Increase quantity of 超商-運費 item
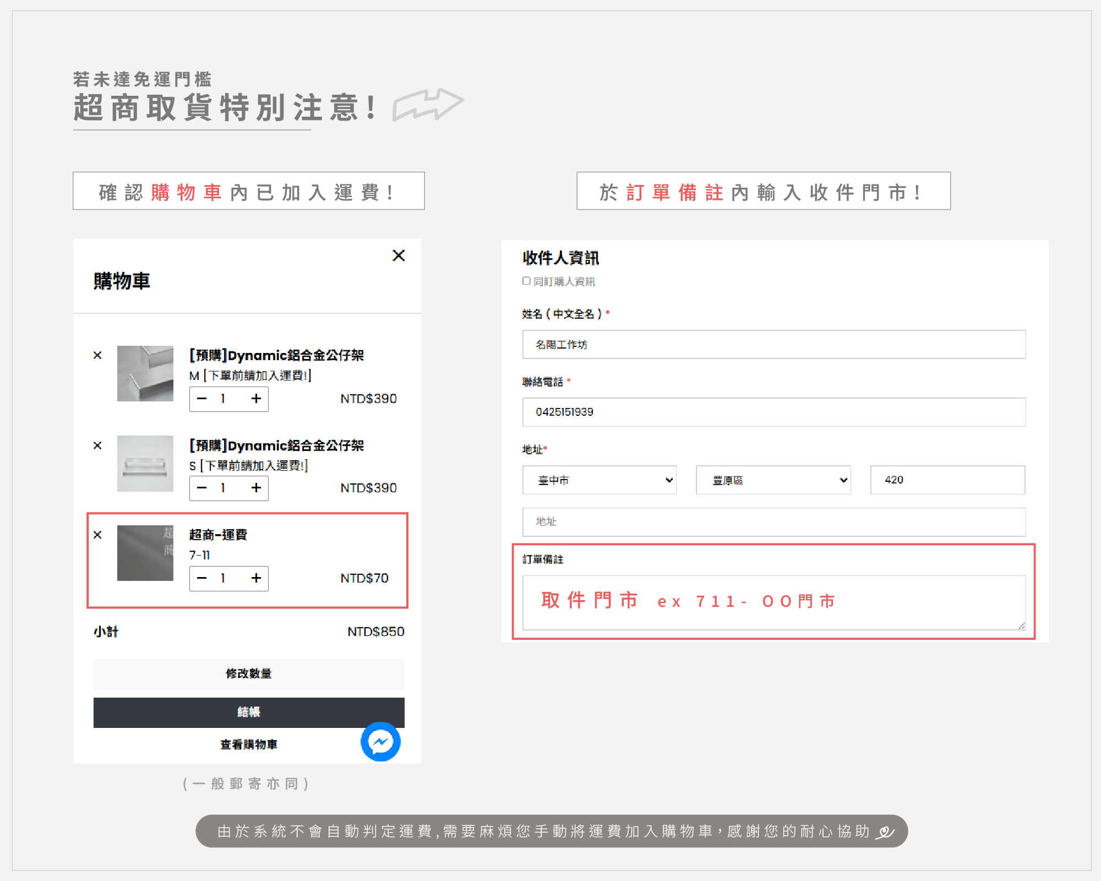 click(x=256, y=578)
